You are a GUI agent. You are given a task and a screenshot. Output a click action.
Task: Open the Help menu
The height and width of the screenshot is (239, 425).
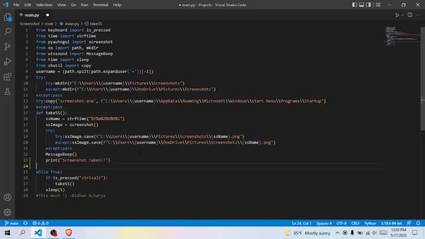(117, 5)
